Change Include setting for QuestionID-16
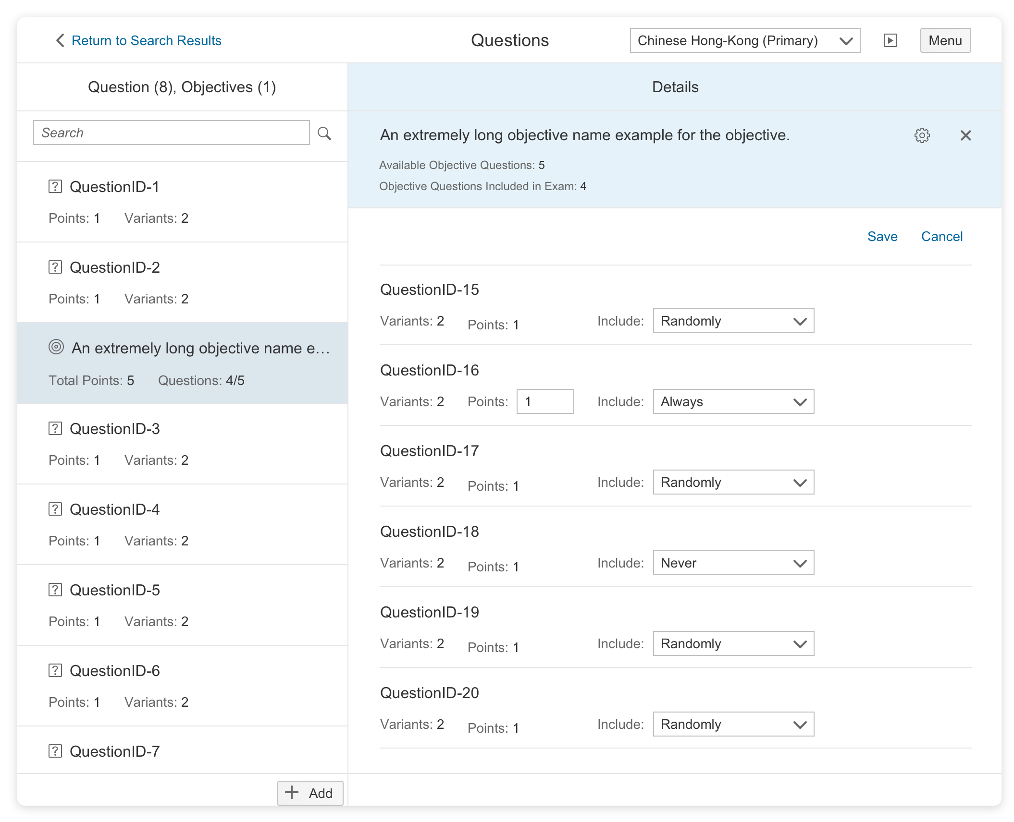The image size is (1014, 822). 733,402
